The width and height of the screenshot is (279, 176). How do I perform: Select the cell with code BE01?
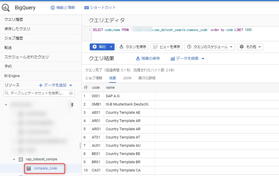(97, 154)
